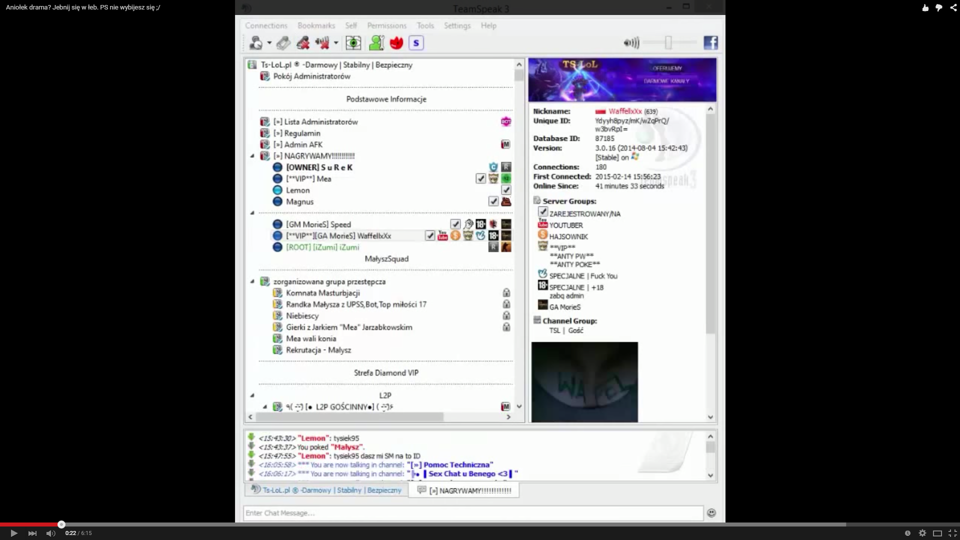Like the video with thumbs up icon
Screen dimensions: 960x540
[925, 7]
